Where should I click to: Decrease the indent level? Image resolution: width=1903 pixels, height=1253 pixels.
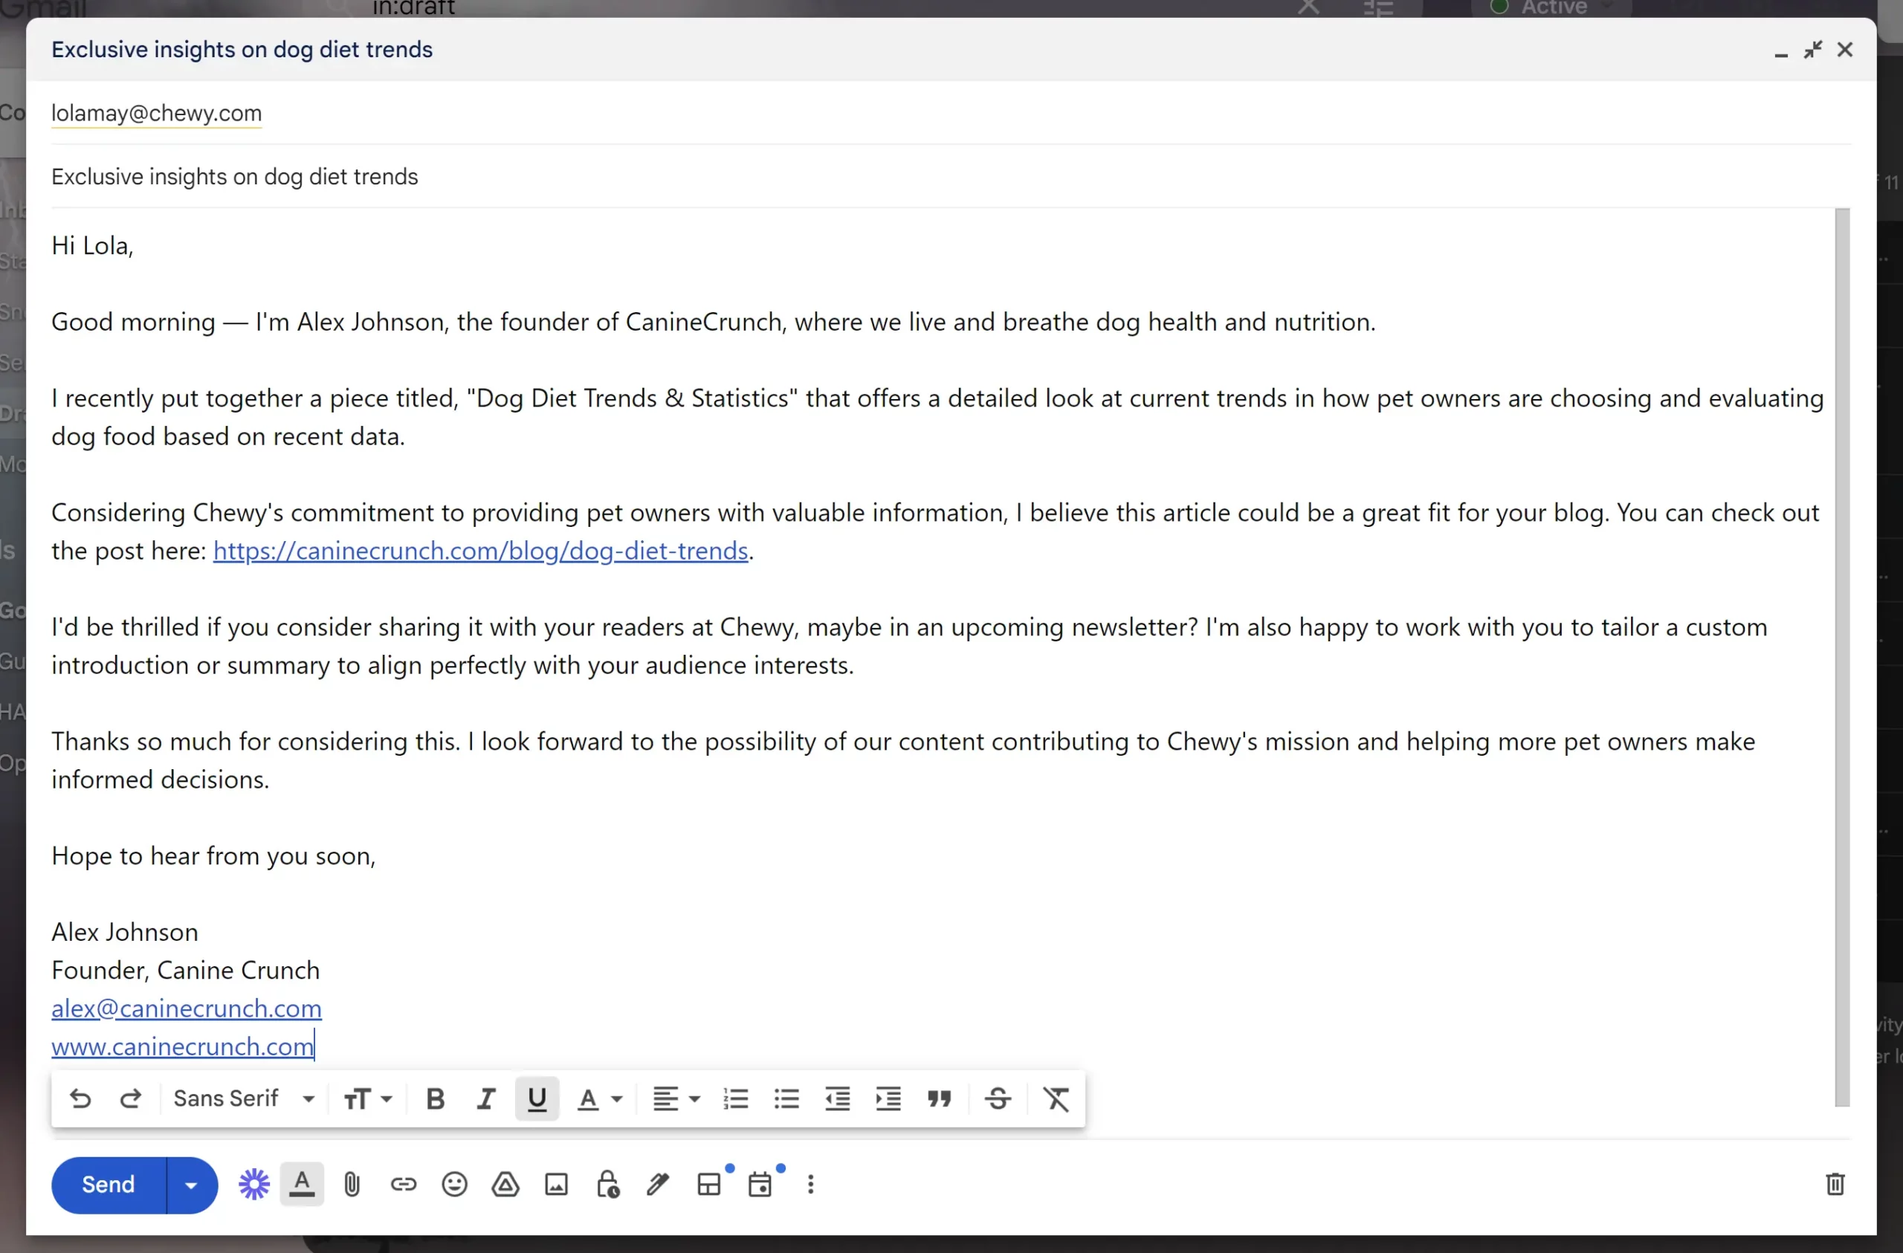pos(837,1098)
